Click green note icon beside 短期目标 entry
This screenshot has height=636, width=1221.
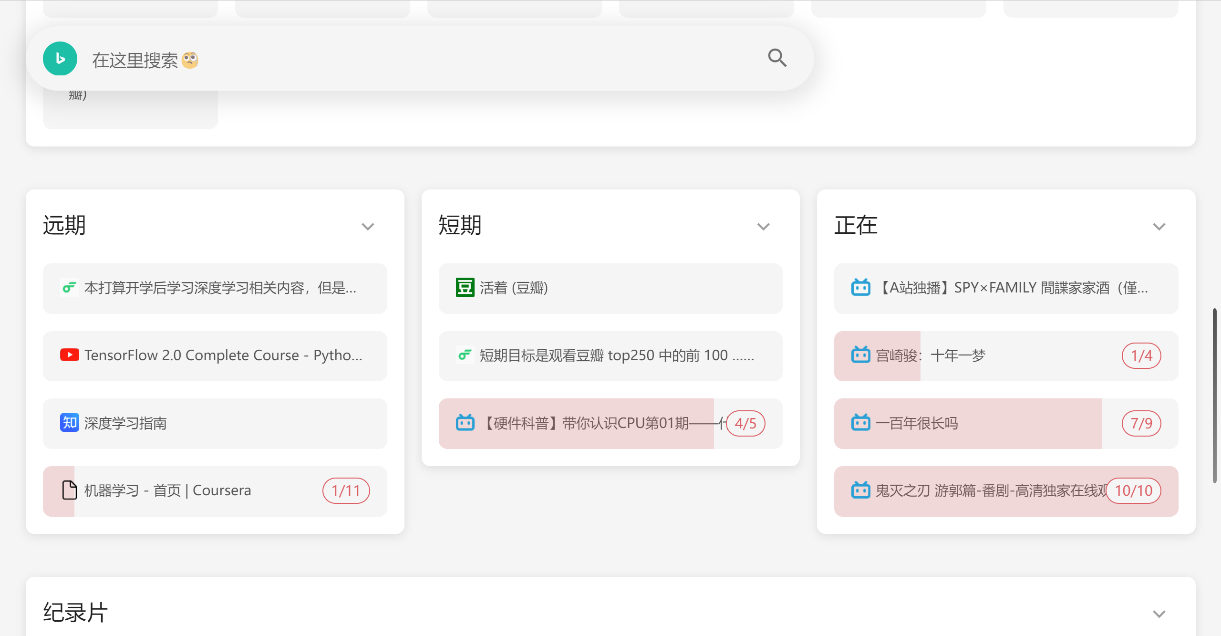[465, 355]
